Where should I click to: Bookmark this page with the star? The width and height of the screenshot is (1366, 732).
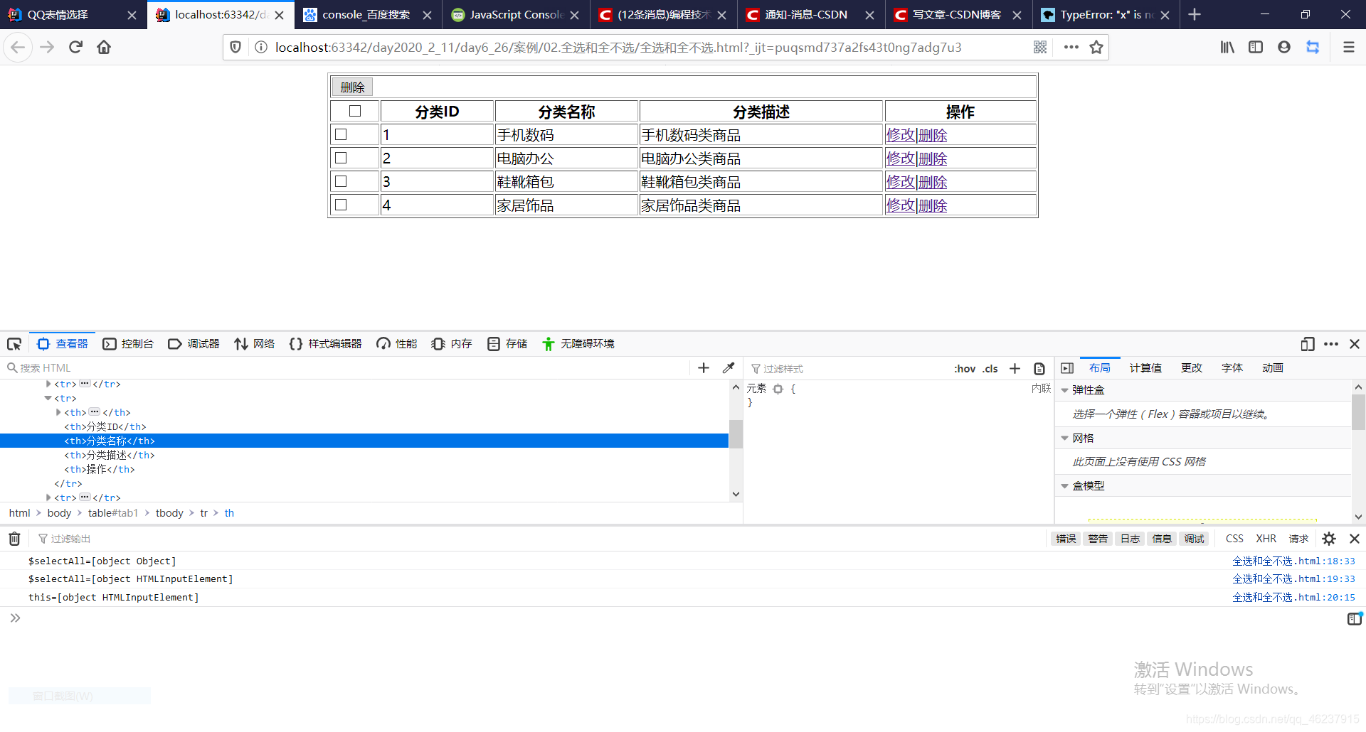(1096, 48)
